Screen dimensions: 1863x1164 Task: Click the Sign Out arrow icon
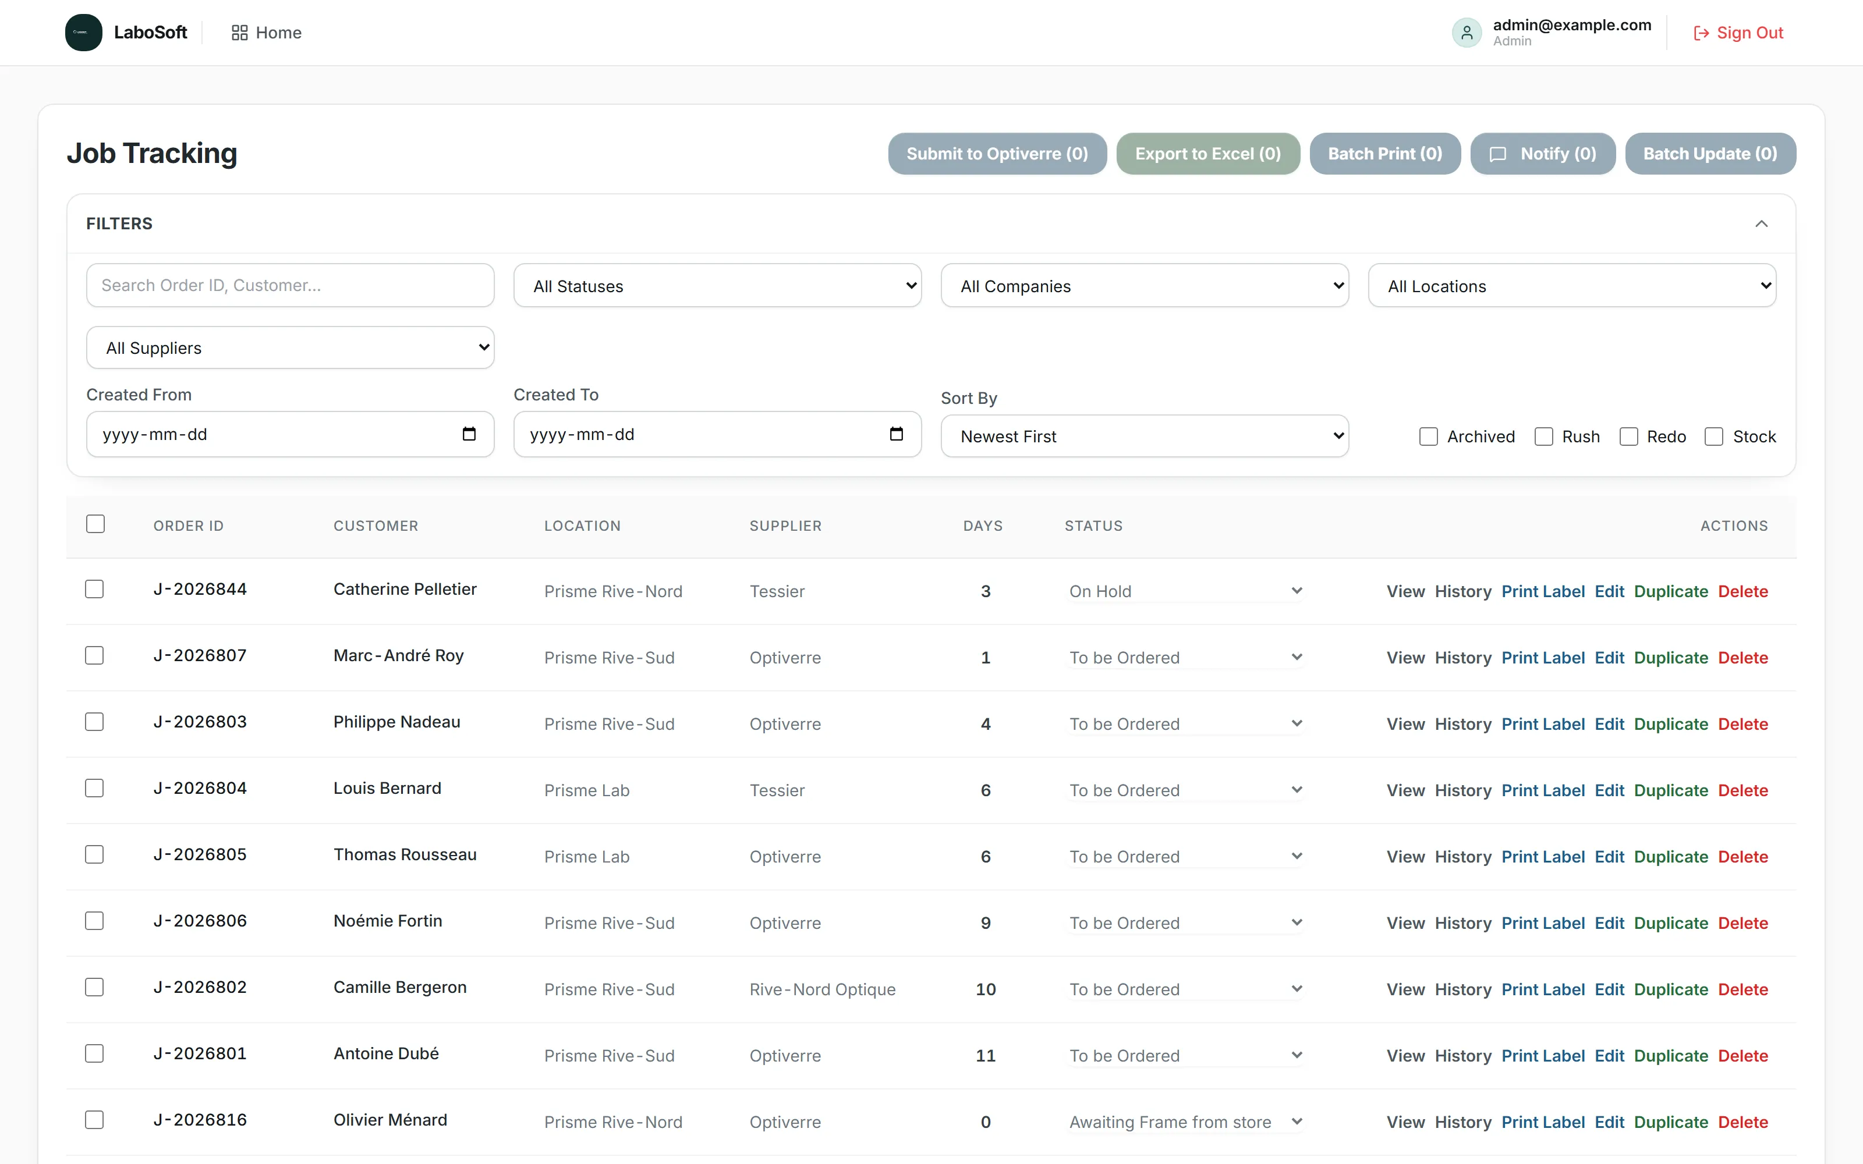tap(1701, 33)
